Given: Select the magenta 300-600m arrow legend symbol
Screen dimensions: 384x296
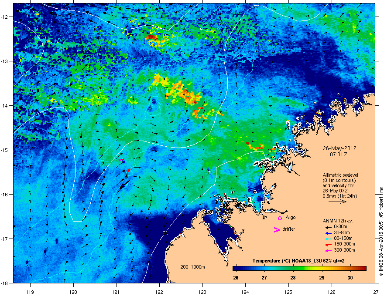Looking at the screenshot, I should [x=328, y=250].
